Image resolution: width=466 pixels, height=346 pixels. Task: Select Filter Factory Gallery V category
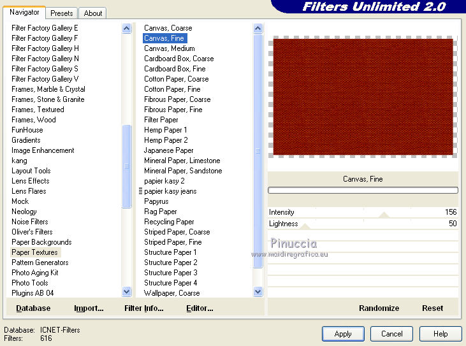pos(45,79)
